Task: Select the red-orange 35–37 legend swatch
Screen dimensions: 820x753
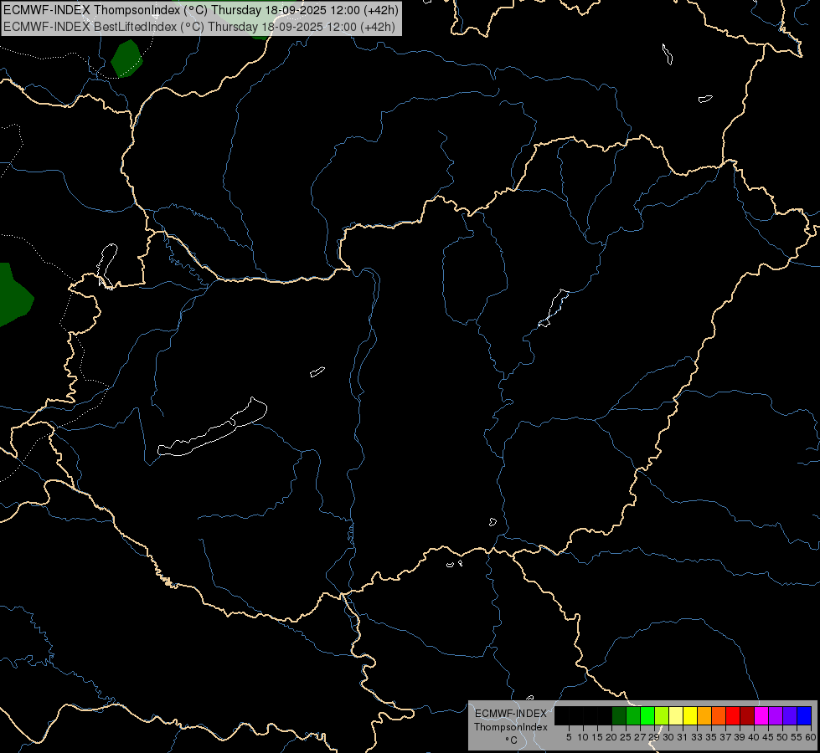Action: coord(719,715)
